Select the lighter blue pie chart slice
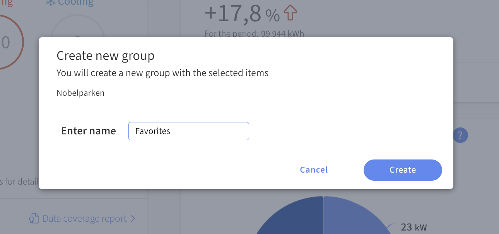Image resolution: width=499 pixels, height=234 pixels. coord(354,216)
